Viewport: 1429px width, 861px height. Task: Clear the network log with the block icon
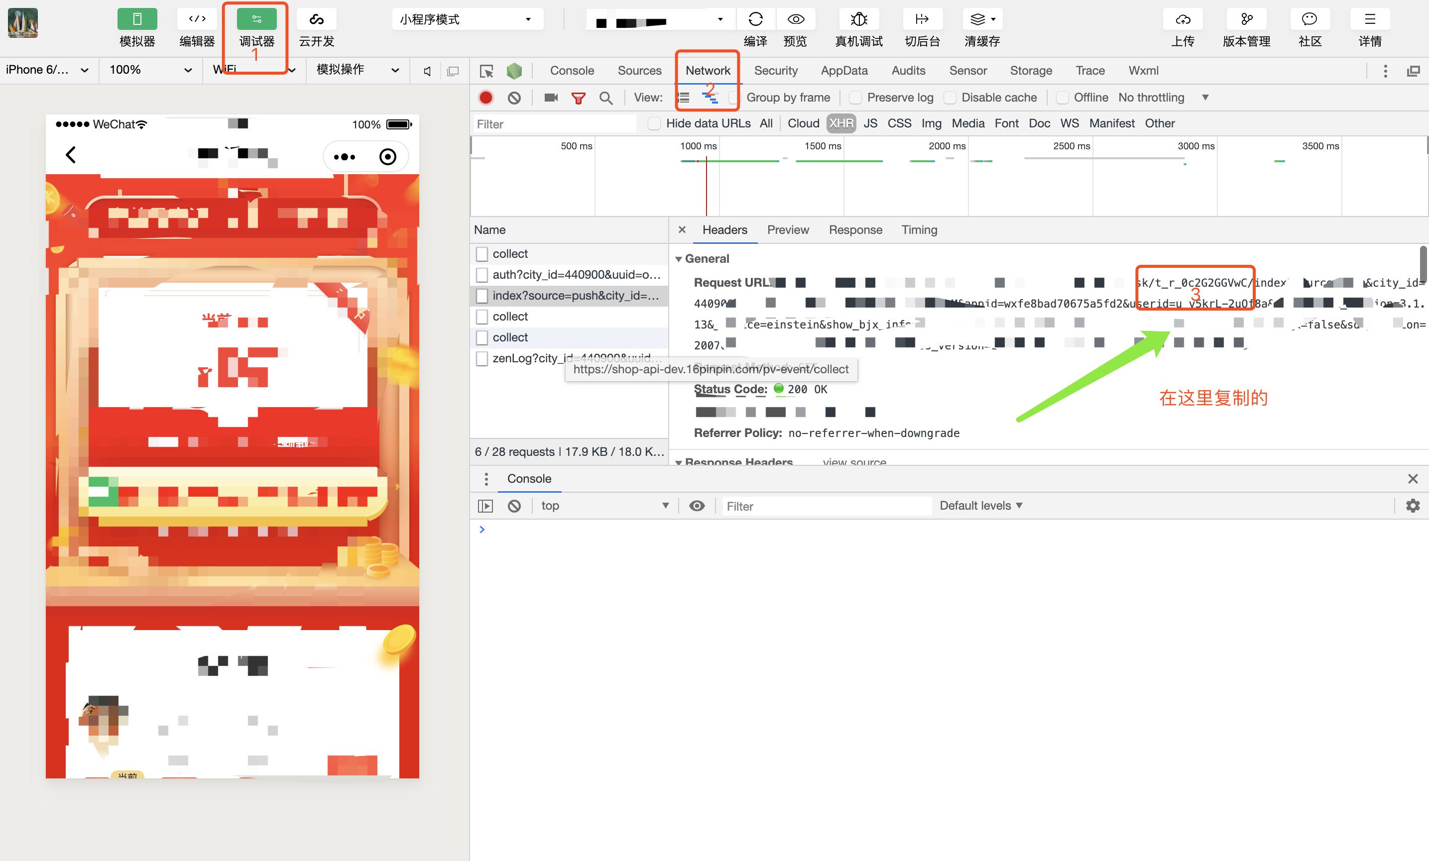[514, 98]
